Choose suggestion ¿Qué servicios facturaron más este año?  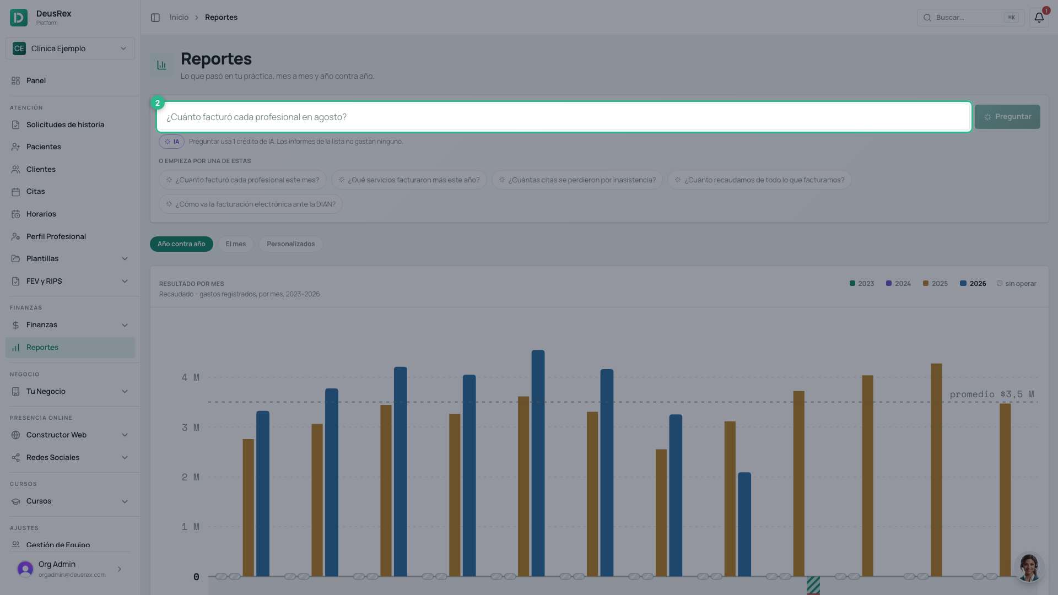pyautogui.click(x=409, y=180)
